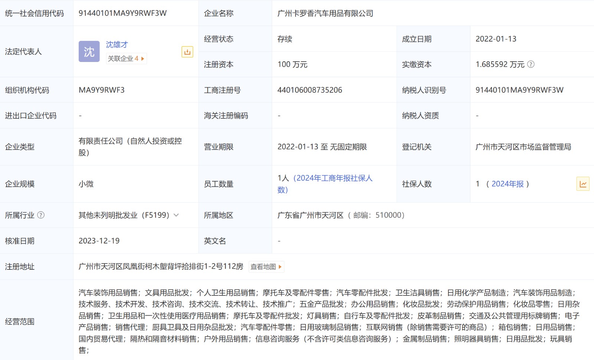Open the 2024年报 link in 社保人数
594x360 pixels.
point(507,184)
